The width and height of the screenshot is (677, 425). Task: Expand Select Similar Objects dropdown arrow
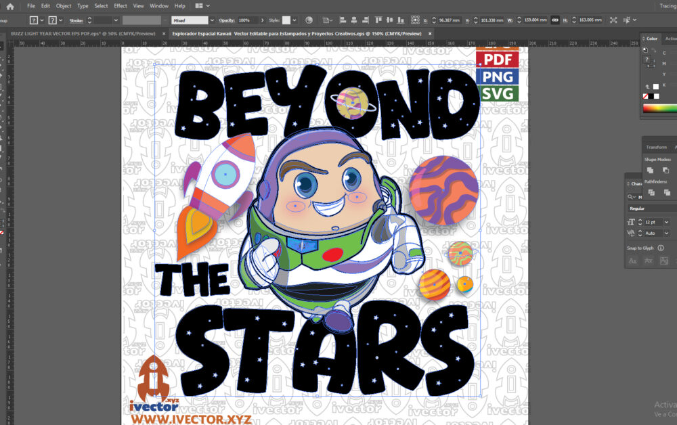coord(635,20)
